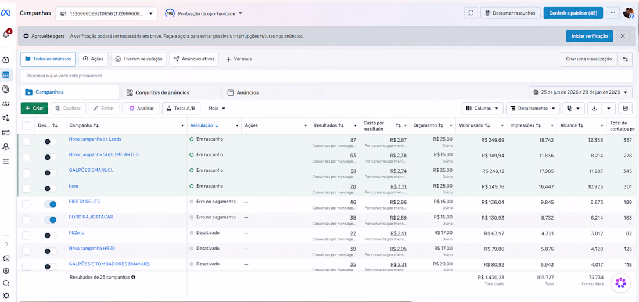Enable the hb20 jc campaign switch

(50, 236)
